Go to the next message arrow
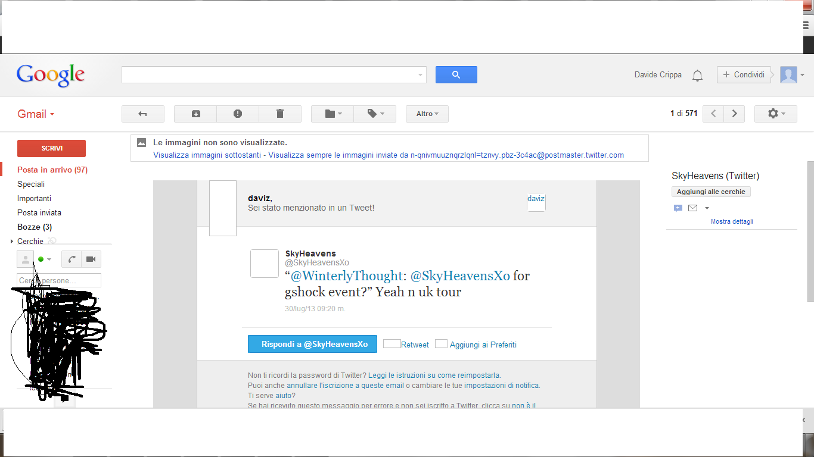The height and width of the screenshot is (457, 814). tap(735, 114)
